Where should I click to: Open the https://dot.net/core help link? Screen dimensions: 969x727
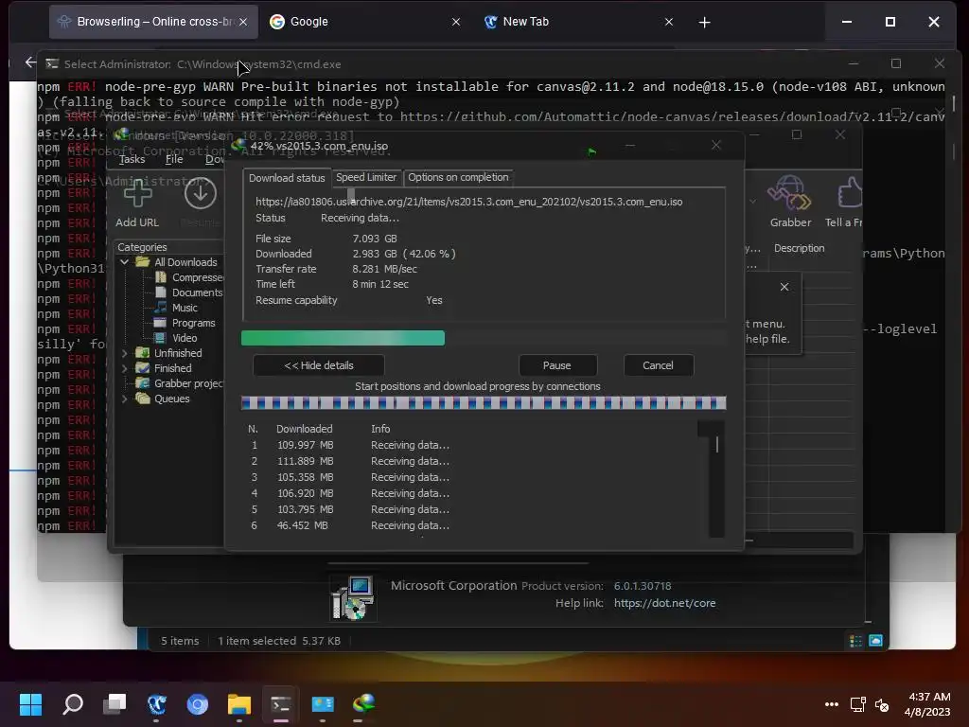click(665, 603)
